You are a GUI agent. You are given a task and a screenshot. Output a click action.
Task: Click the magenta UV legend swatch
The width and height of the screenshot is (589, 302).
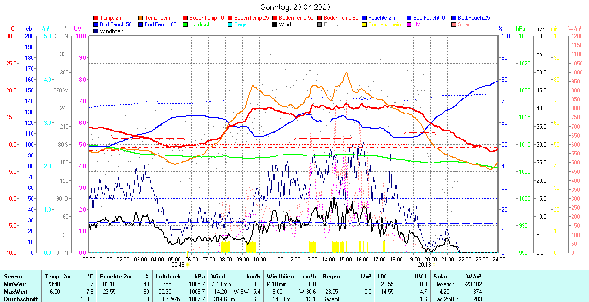[409, 24]
